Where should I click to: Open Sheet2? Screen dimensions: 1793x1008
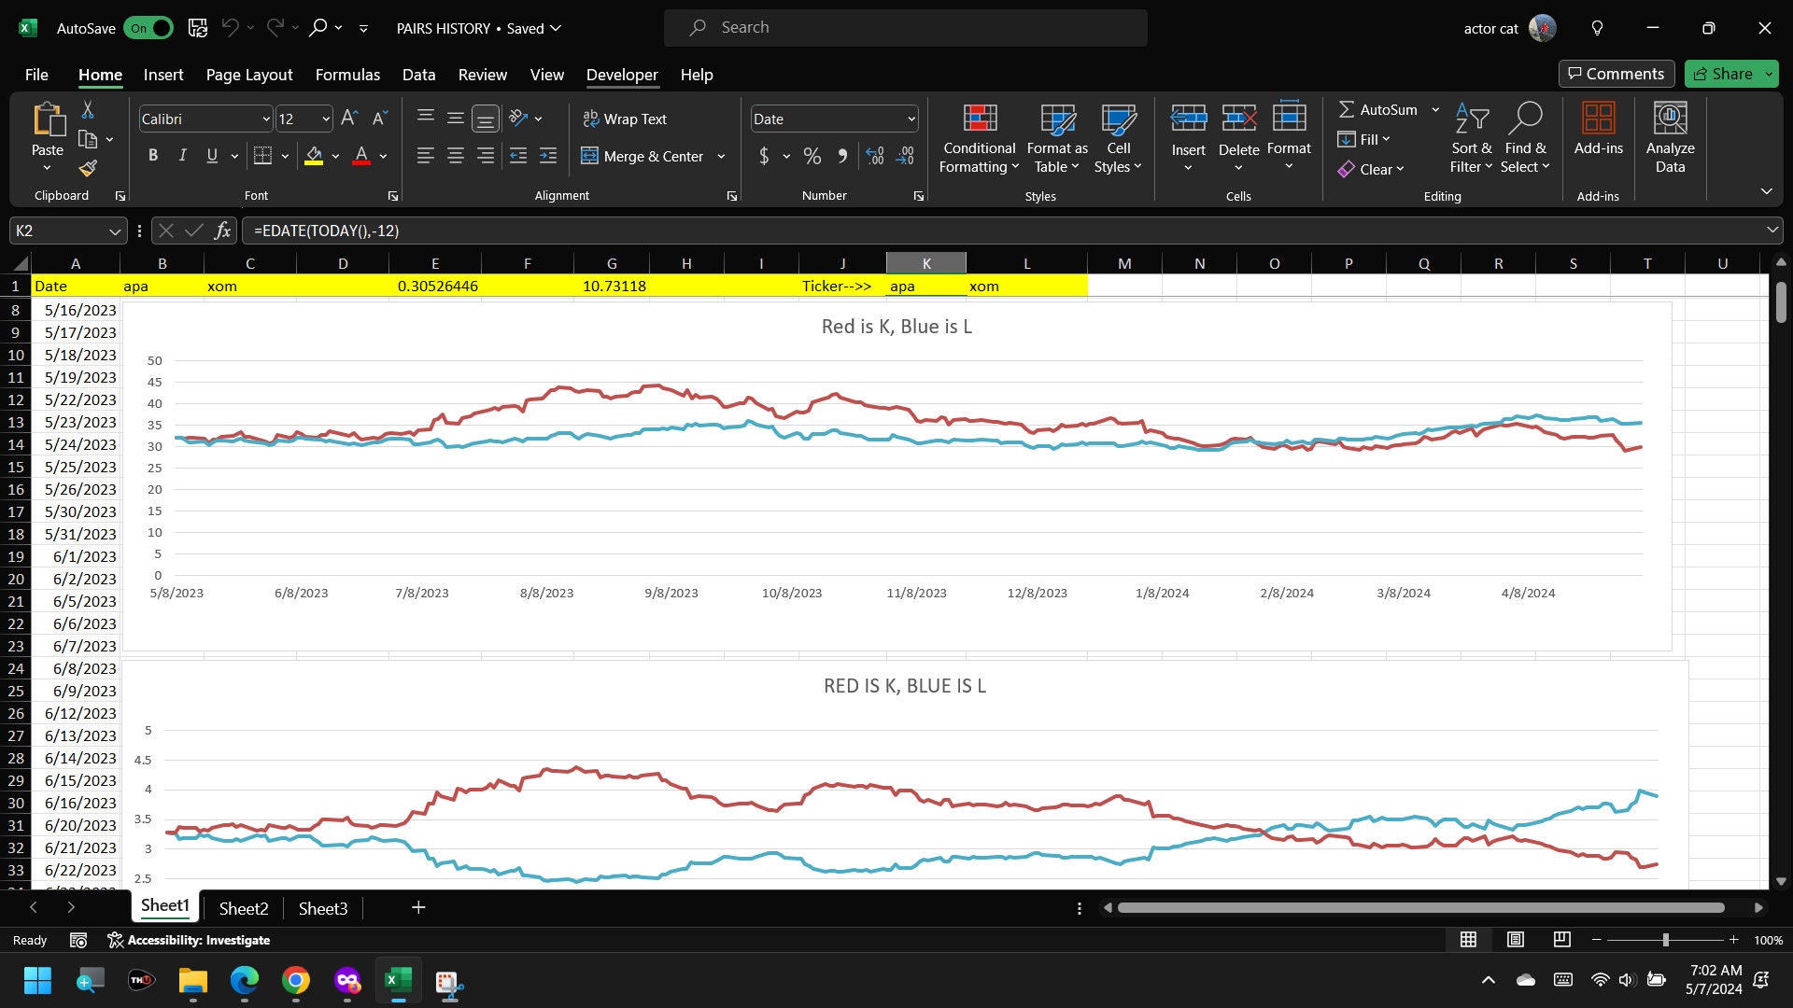coord(243,907)
